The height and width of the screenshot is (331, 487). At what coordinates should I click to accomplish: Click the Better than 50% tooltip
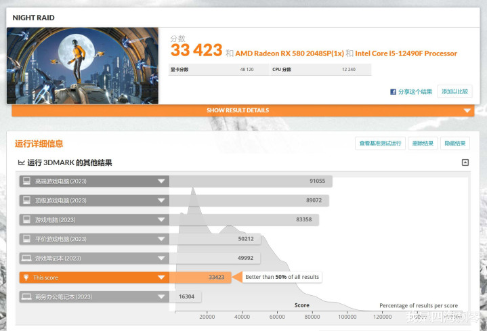coord(282,277)
